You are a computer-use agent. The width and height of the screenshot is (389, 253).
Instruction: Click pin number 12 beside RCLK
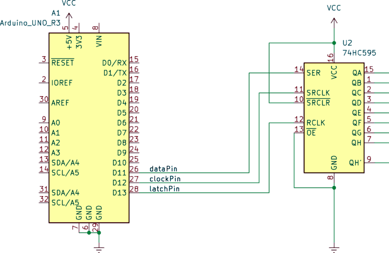299,119
